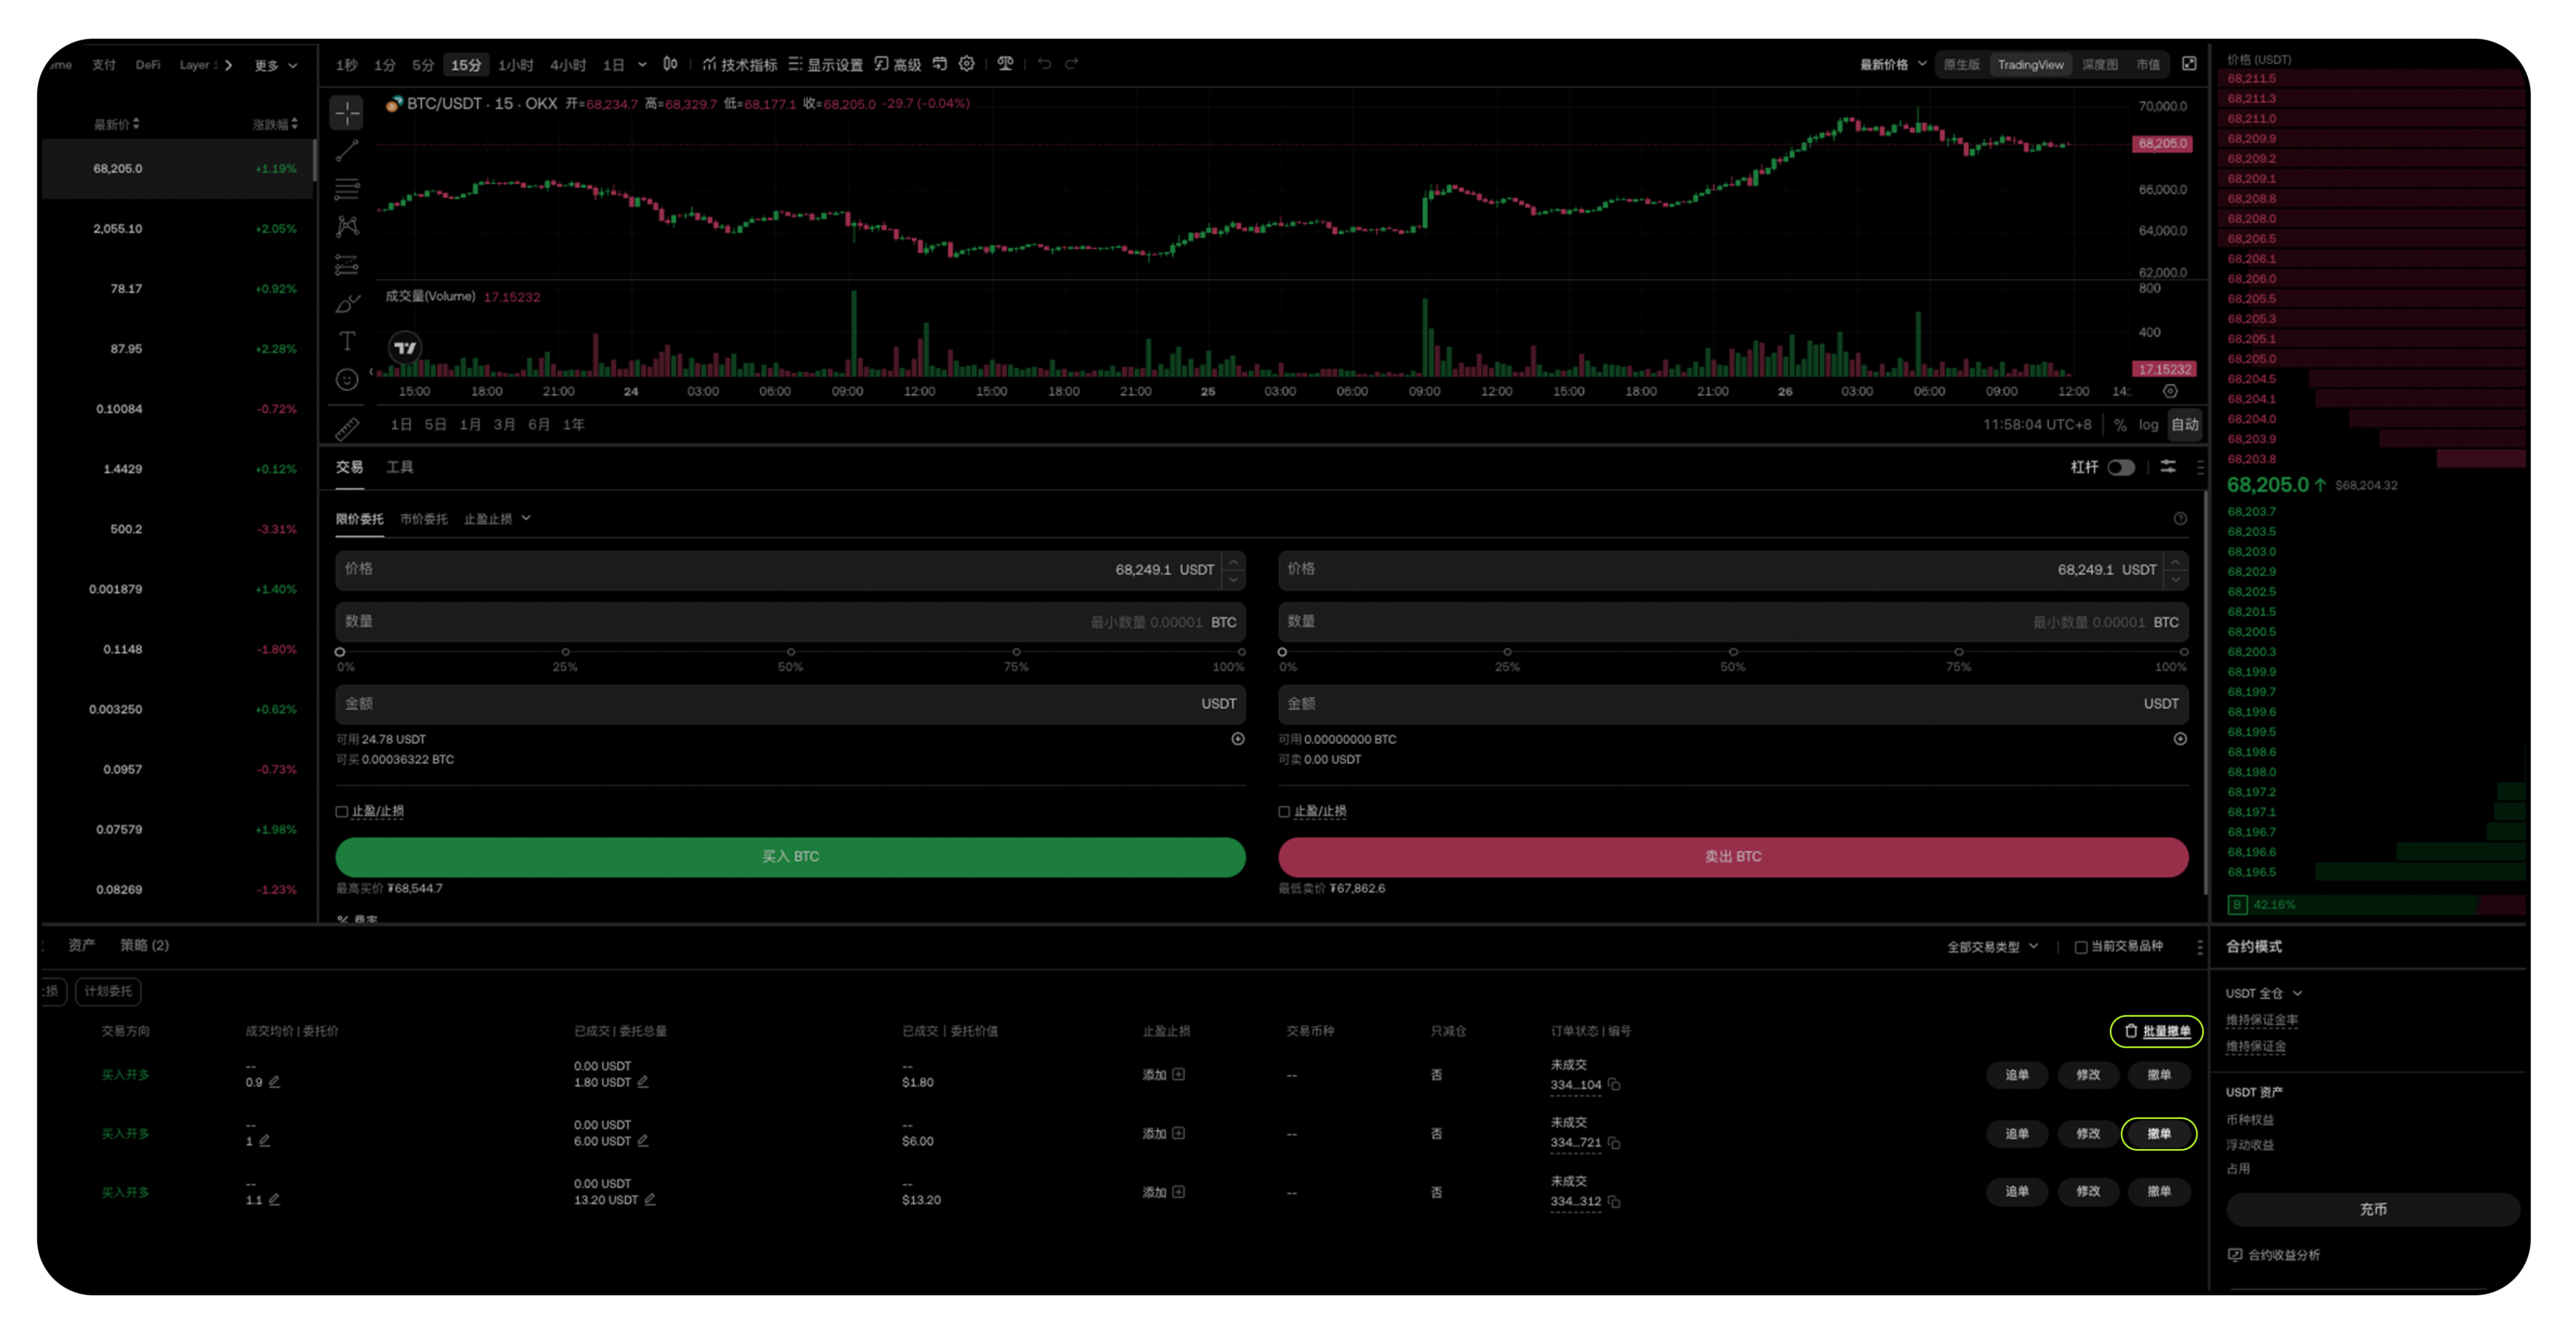The image size is (2576, 1334).
Task: Open advanced chart options (高级)
Action: [898, 65]
